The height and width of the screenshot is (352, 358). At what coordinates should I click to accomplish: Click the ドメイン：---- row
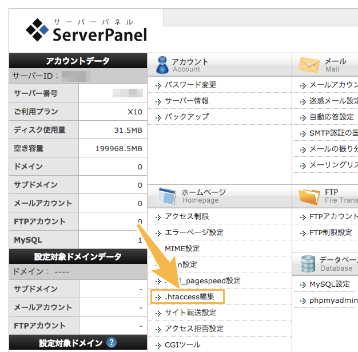[x=78, y=272]
